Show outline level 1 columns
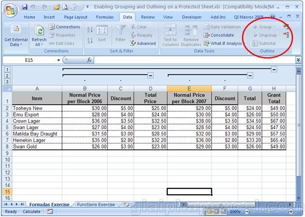 coord(7,70)
